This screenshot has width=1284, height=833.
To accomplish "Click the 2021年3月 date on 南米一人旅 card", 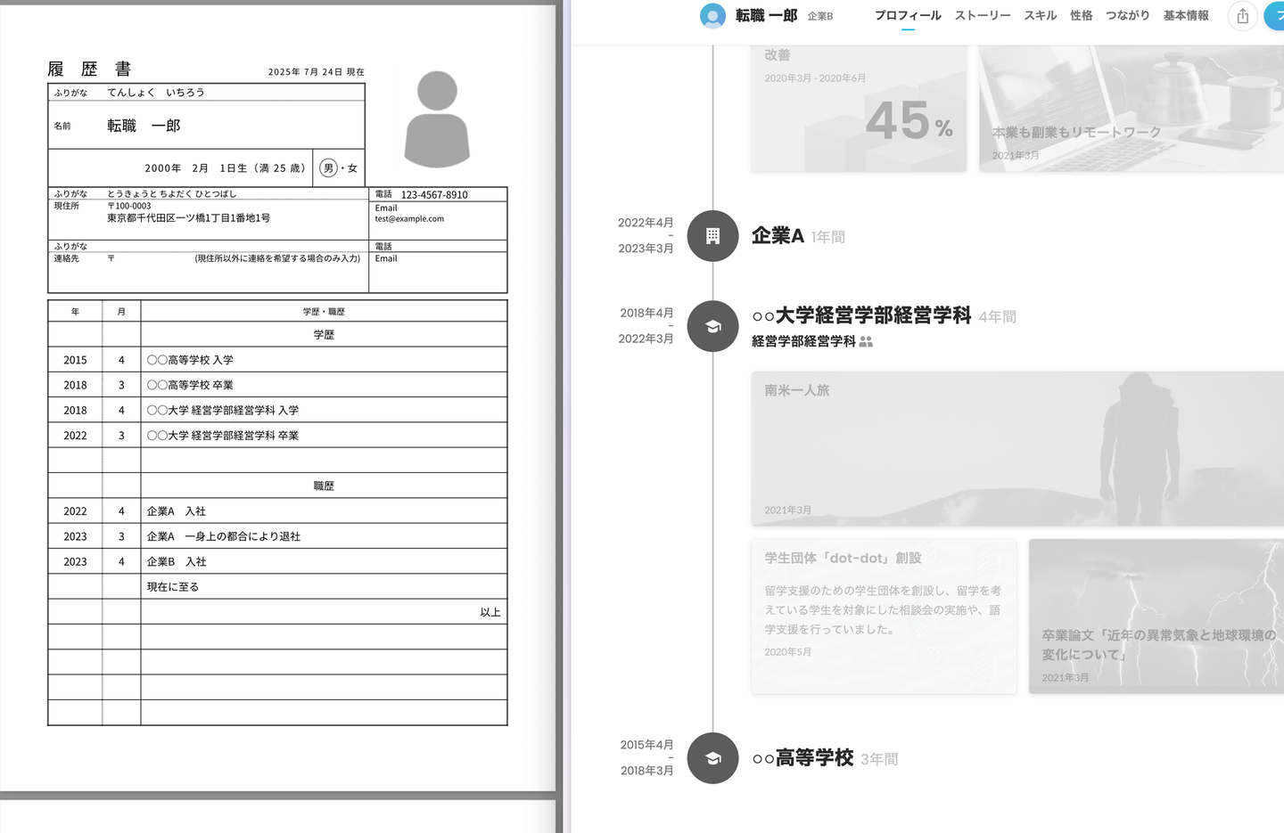I will [787, 510].
